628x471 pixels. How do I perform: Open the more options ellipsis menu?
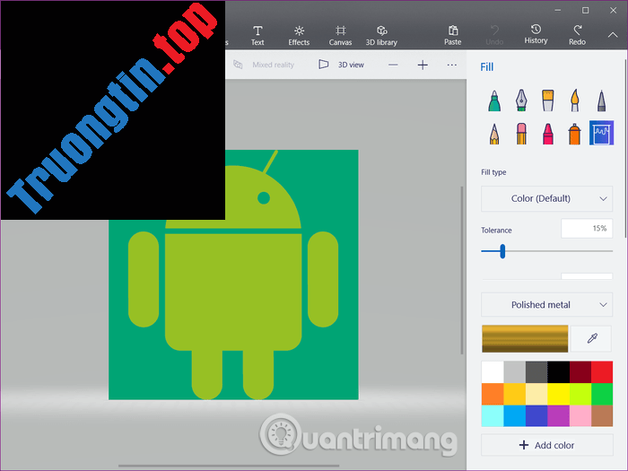452,65
